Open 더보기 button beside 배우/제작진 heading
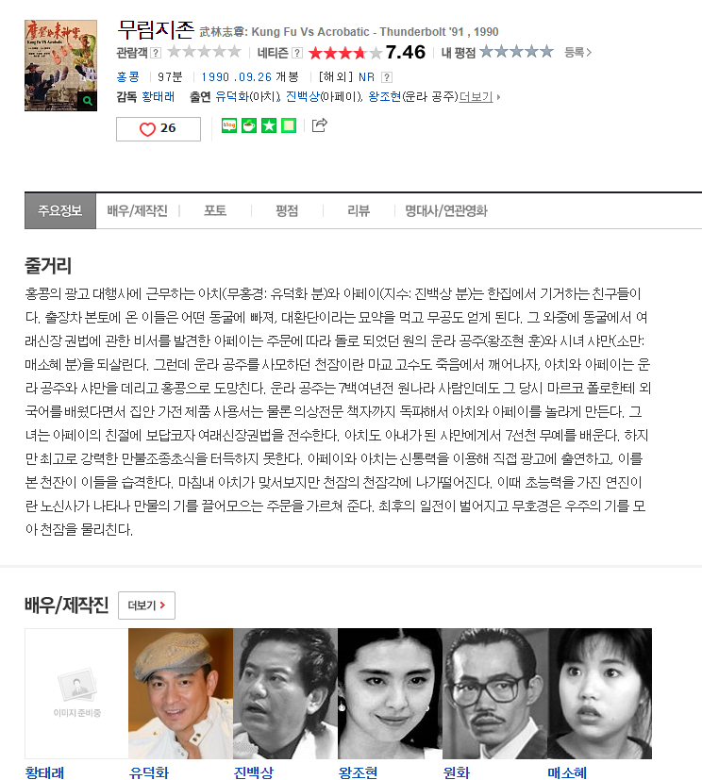Viewport: 702px width, 780px height. (x=146, y=606)
